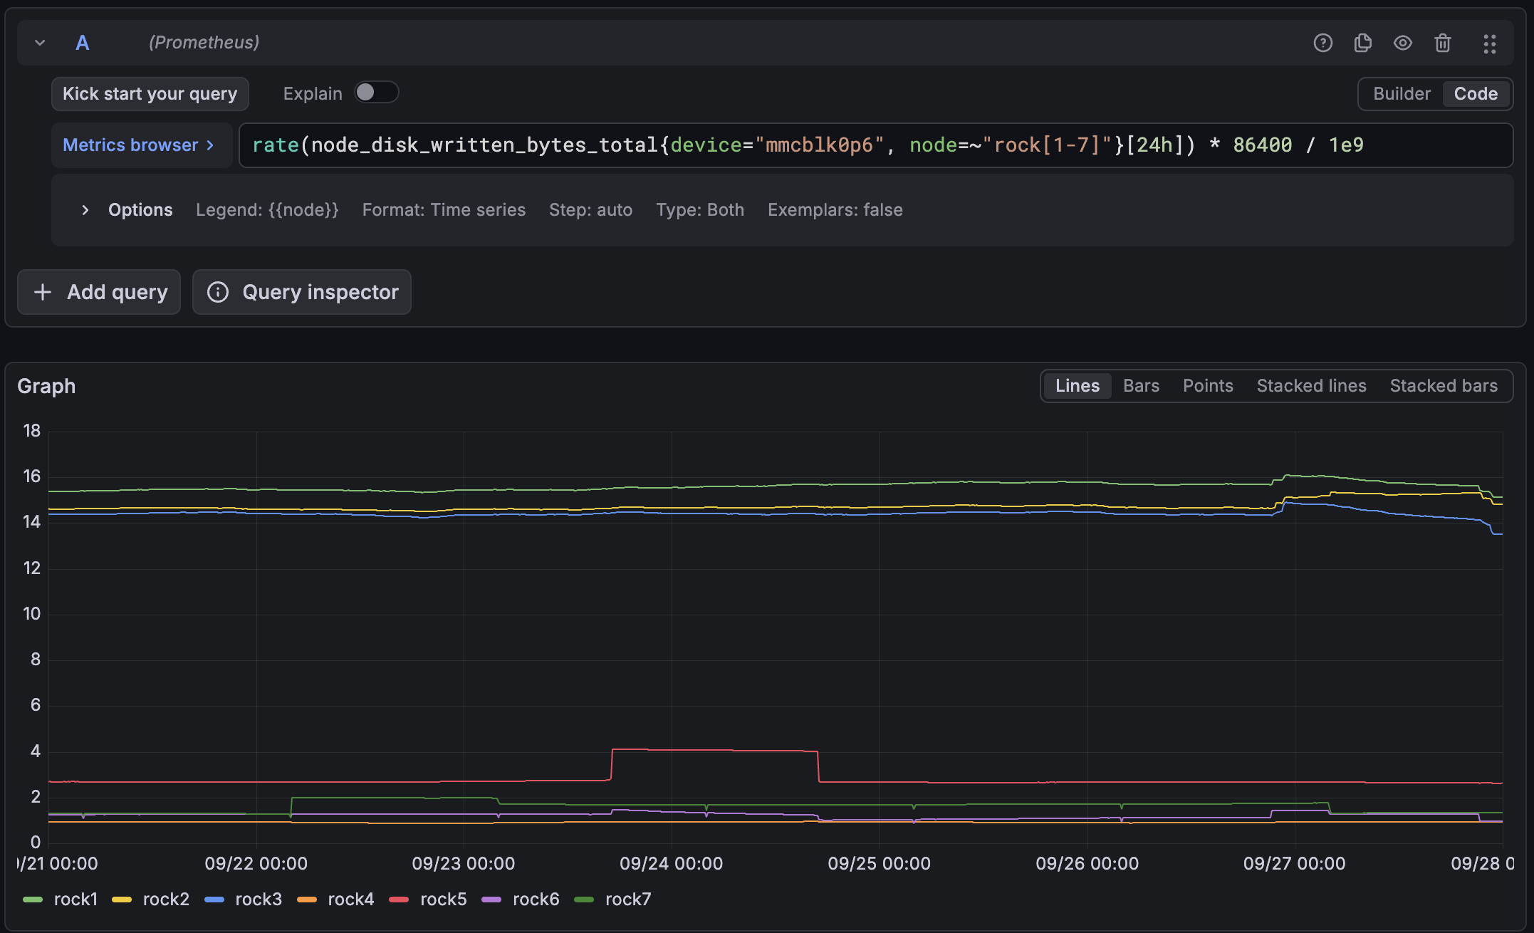Open the Query inspector
Viewport: 1534px width, 933px height.
pyautogui.click(x=302, y=292)
